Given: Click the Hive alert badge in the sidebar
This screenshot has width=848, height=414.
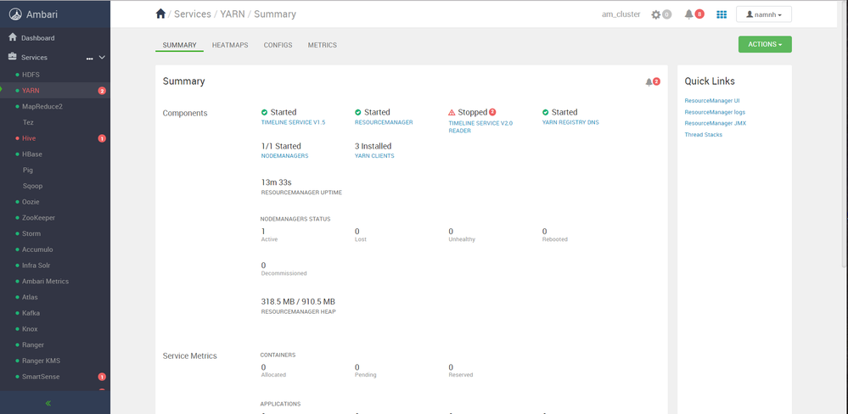Looking at the screenshot, I should click(102, 138).
